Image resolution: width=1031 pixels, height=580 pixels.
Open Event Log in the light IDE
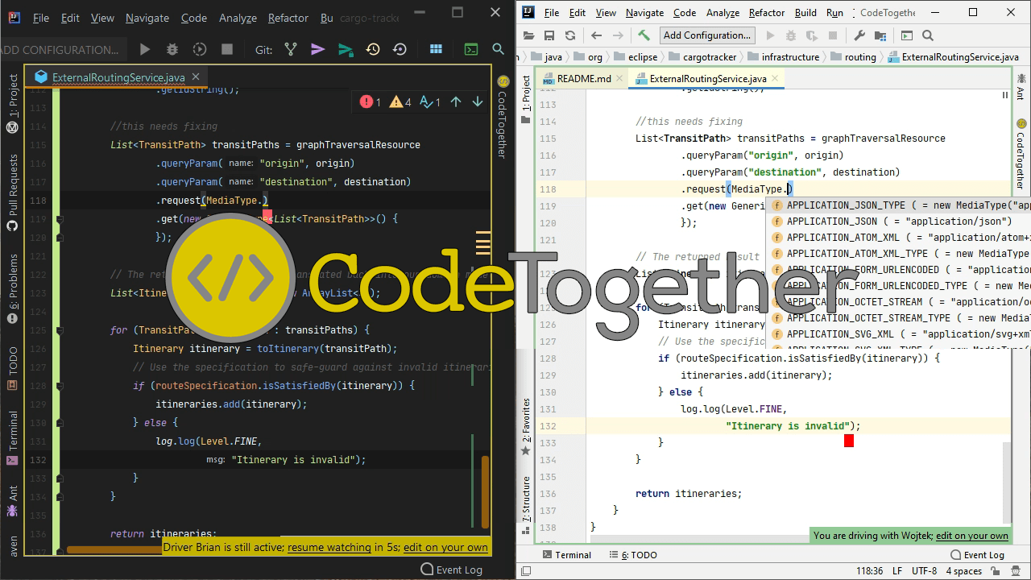977,555
